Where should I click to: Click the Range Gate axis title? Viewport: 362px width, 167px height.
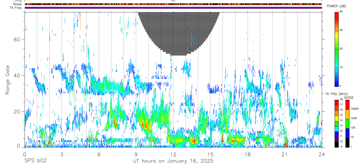8,80
